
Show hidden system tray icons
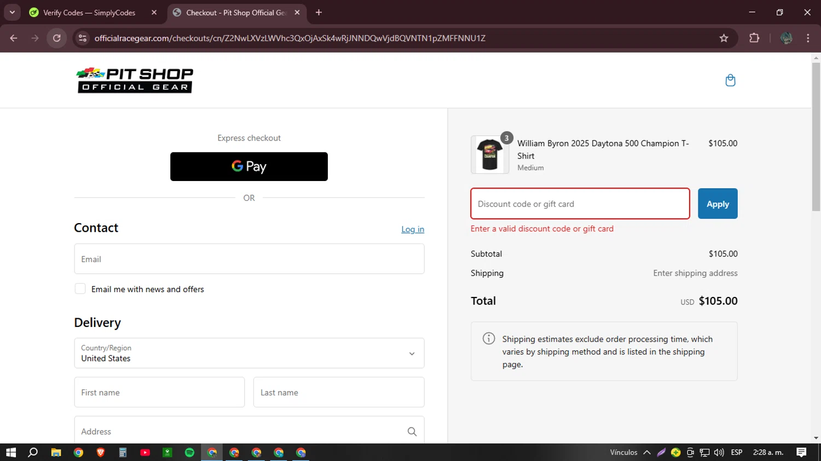(x=647, y=452)
